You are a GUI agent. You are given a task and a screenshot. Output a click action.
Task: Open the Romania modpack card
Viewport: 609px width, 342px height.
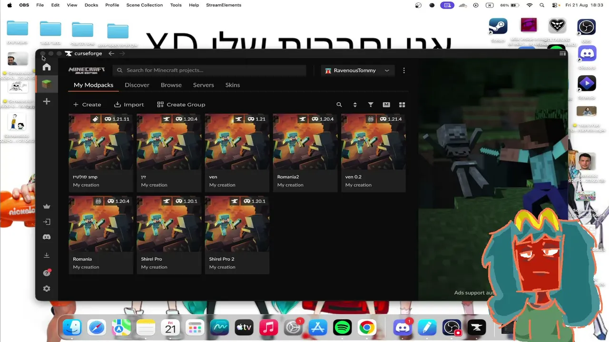click(101, 235)
